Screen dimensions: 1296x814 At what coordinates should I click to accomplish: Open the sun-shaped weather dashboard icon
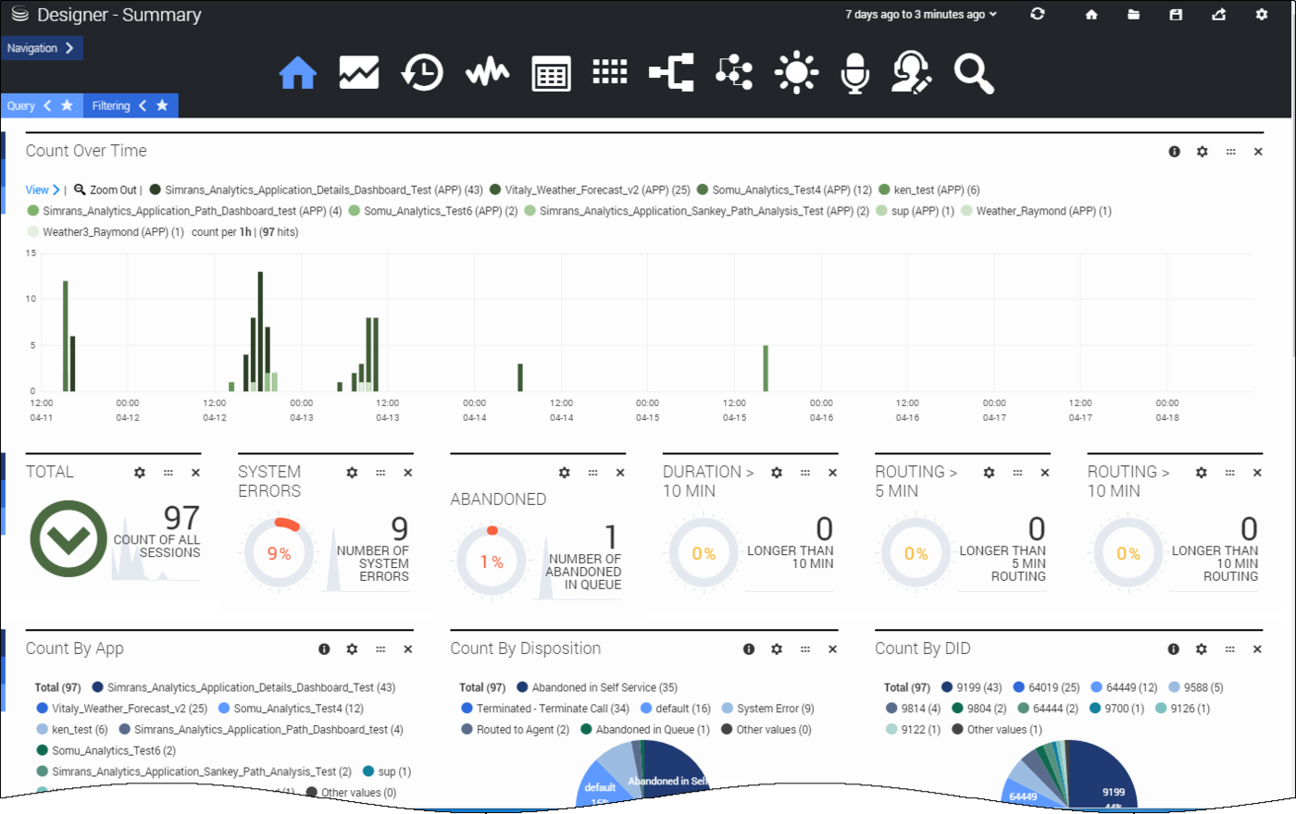[x=796, y=72]
